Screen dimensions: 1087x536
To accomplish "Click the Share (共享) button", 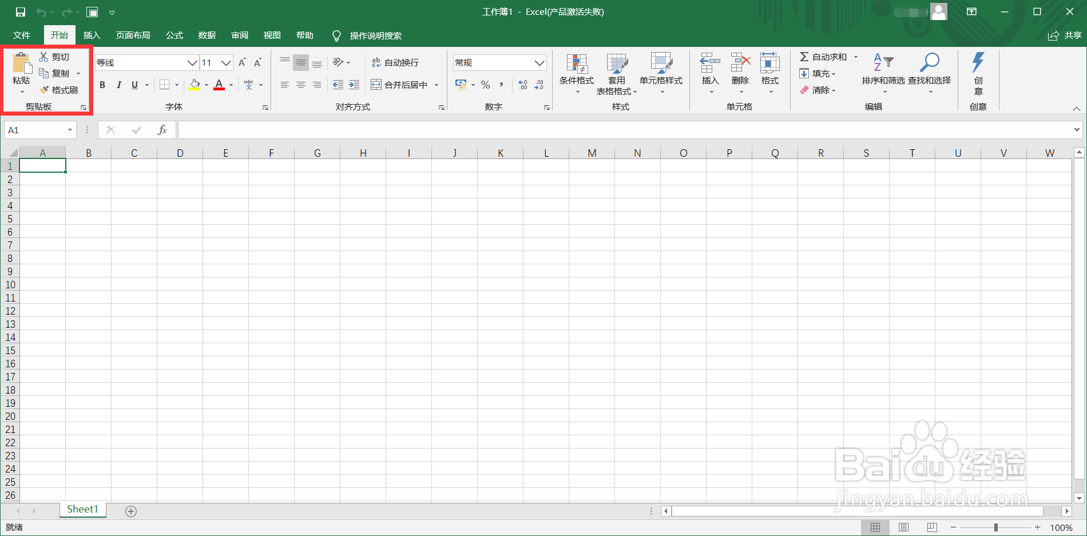I will 1065,35.
